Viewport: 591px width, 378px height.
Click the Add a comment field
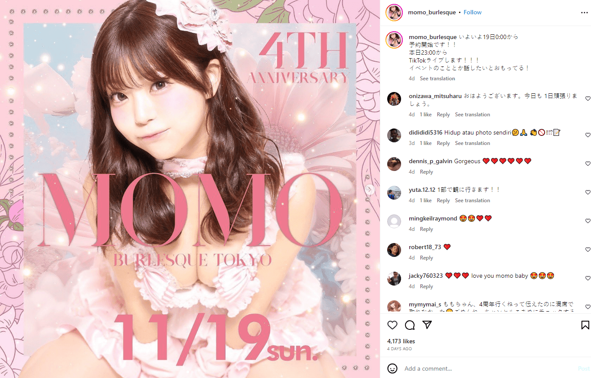pyautogui.click(x=488, y=368)
